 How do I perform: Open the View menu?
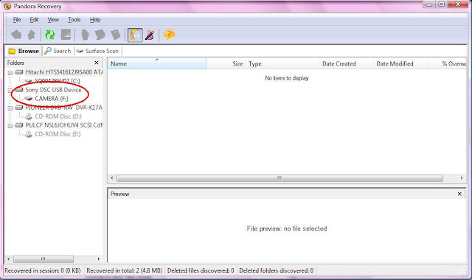click(x=53, y=20)
